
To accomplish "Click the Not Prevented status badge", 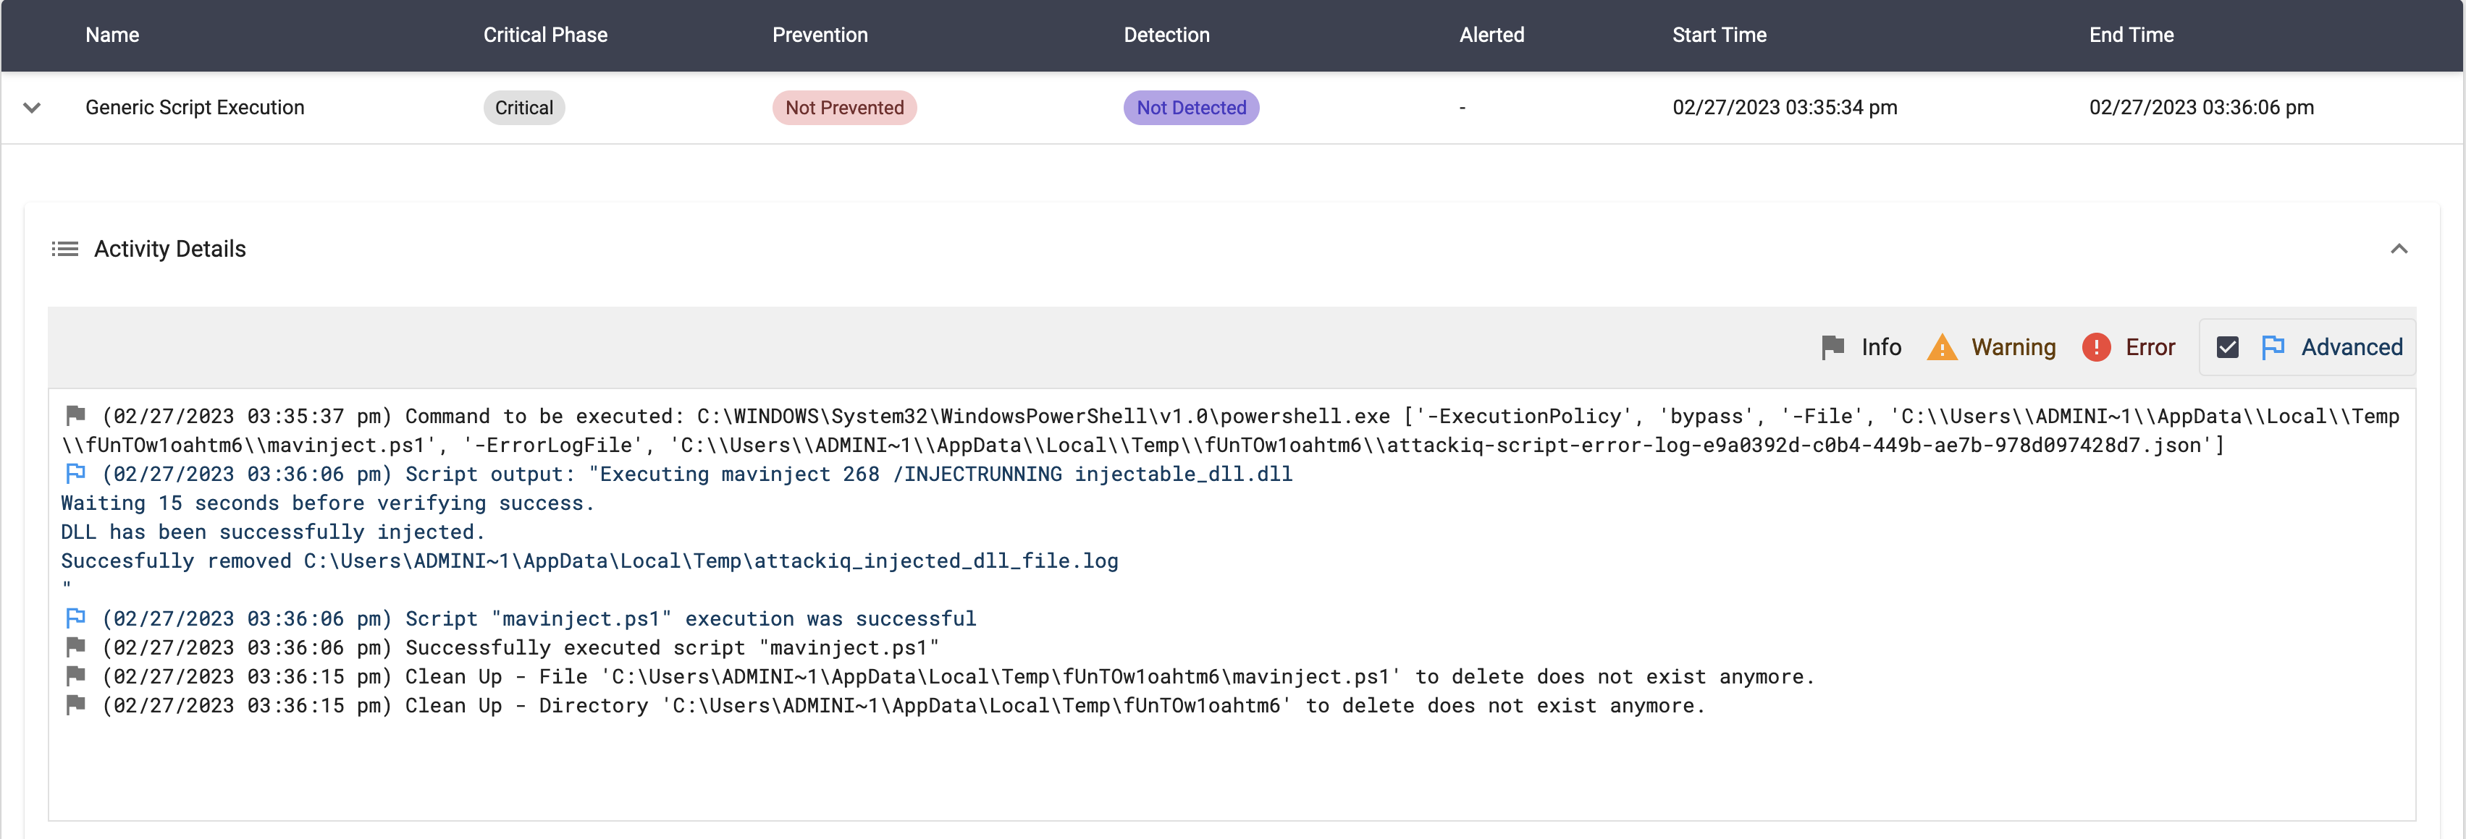I will point(843,108).
